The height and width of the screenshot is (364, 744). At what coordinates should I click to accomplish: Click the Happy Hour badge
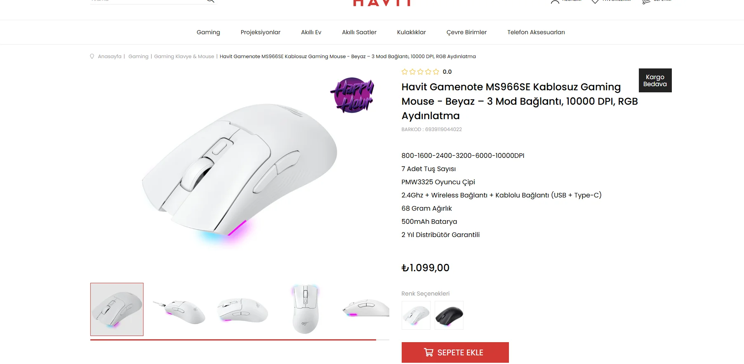(x=352, y=95)
